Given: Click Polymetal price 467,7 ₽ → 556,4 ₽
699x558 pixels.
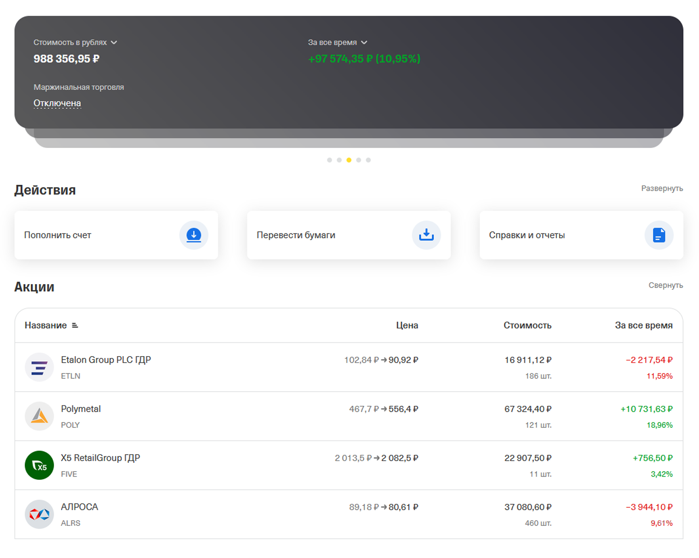Looking at the screenshot, I should pyautogui.click(x=384, y=409).
